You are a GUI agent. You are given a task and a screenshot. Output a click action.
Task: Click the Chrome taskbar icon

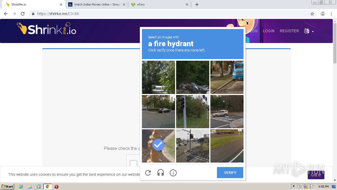click(x=47, y=187)
